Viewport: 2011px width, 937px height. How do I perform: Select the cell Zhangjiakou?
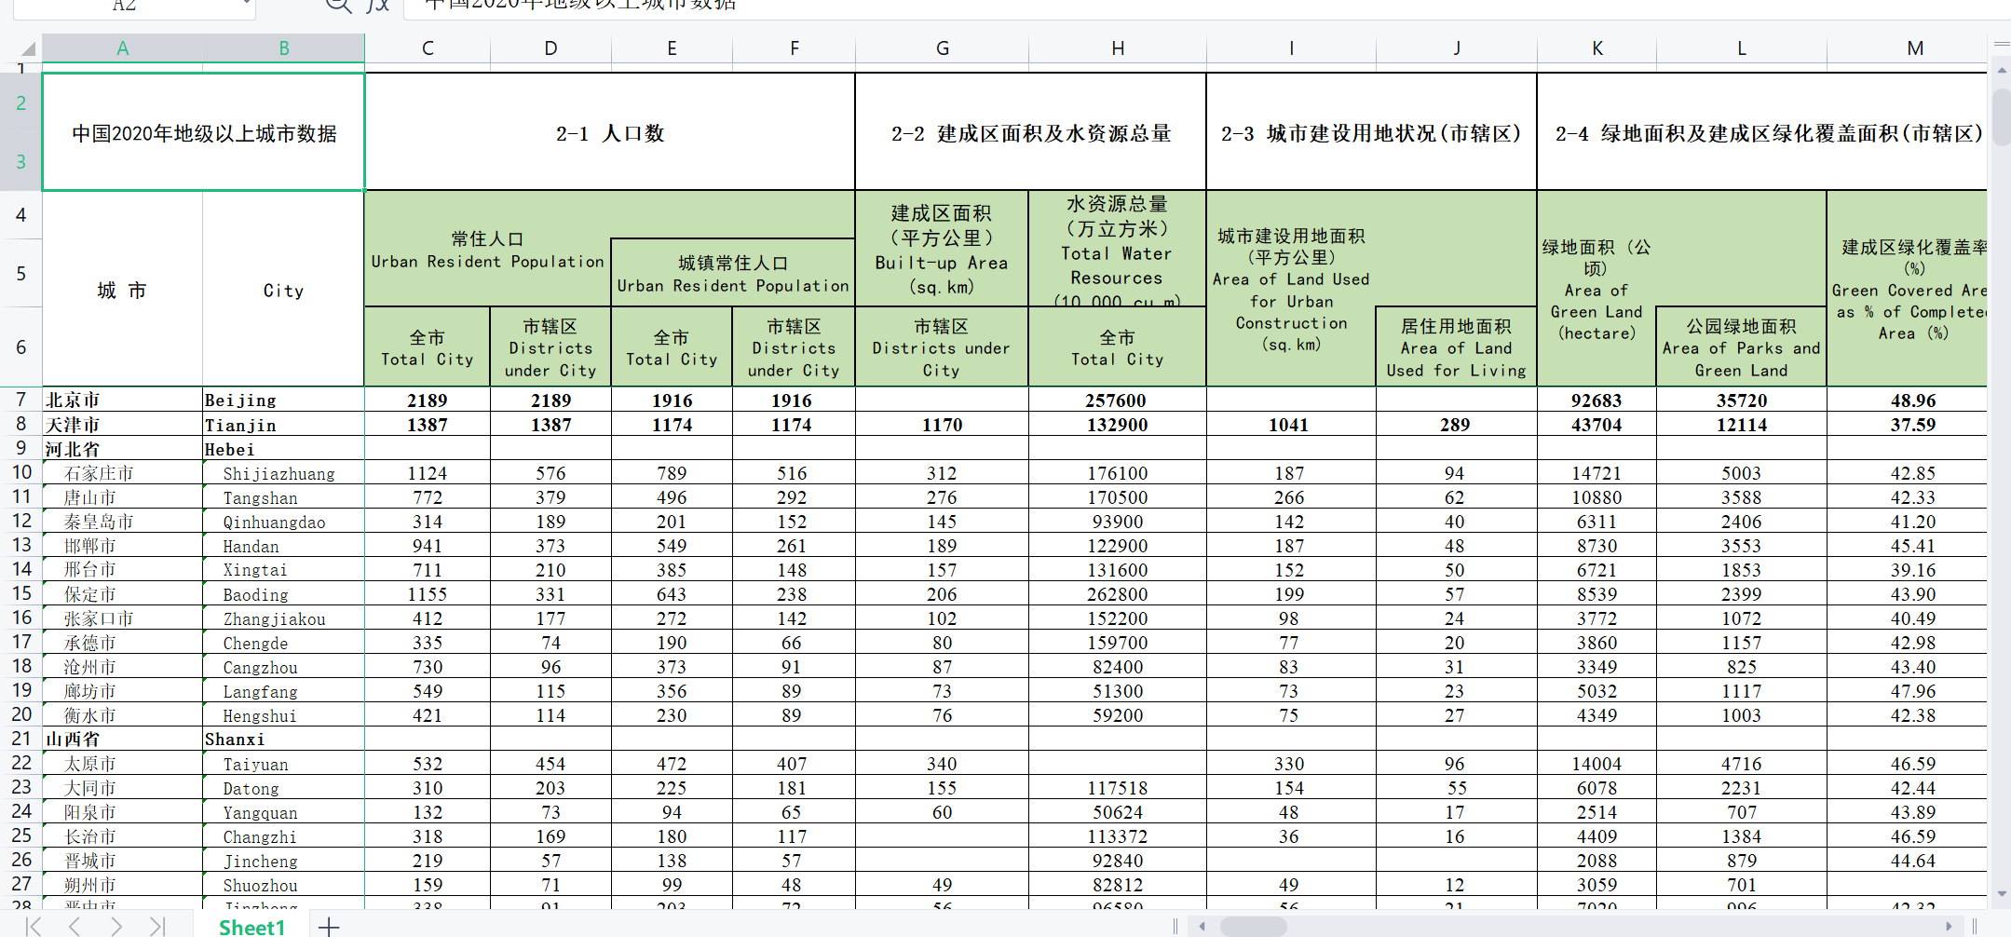[x=283, y=618]
